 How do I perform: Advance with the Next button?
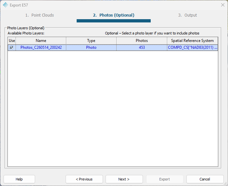[124, 179]
